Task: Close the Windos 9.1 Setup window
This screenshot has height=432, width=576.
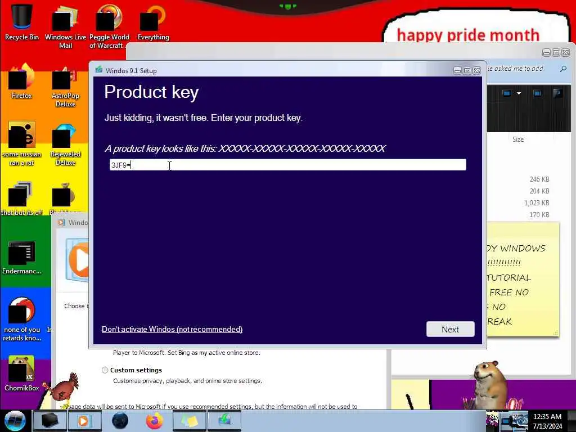Action: click(477, 70)
